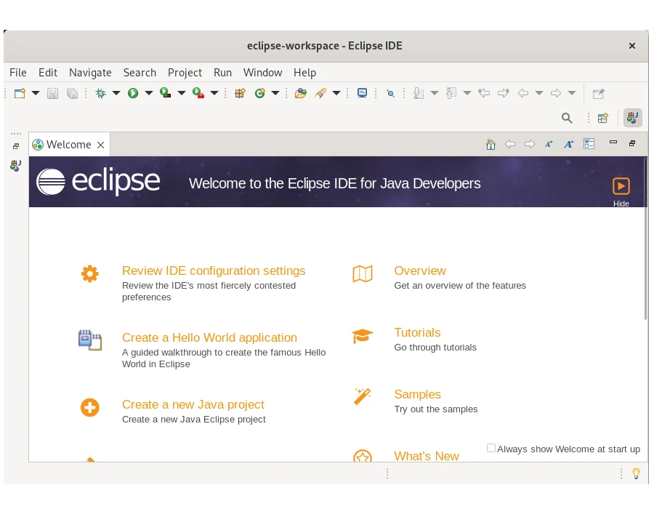The height and width of the screenshot is (509, 654).
Task: Click the New Java Package icon
Action: point(240,93)
